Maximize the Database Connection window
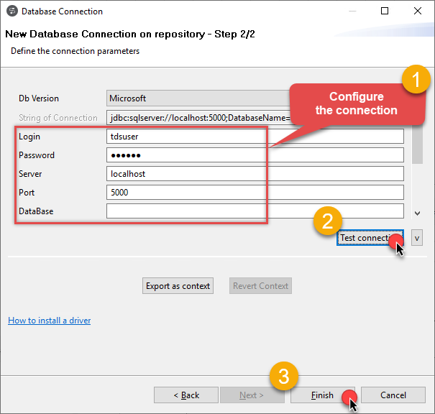Viewport: 435px width, 414px height. 385,11
